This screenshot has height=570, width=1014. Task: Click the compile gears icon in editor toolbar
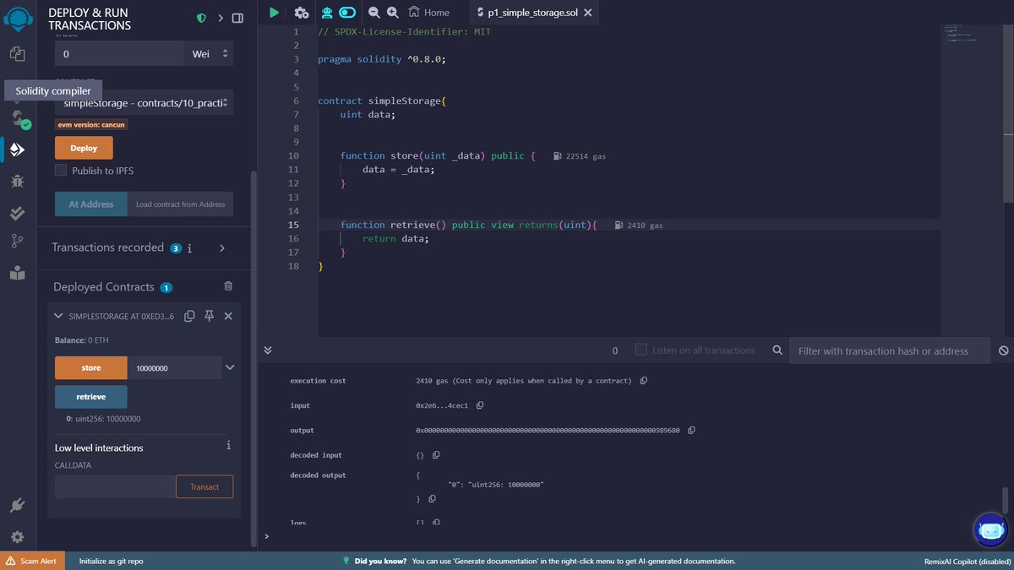(x=302, y=13)
